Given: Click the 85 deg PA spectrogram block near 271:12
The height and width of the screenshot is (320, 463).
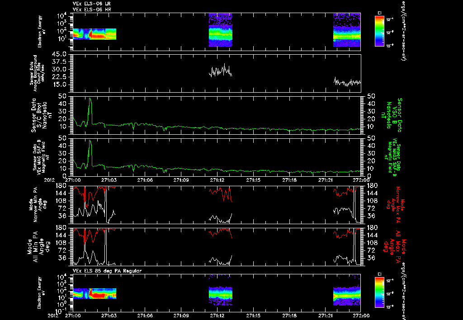Looking at the screenshot, I should [x=221, y=296].
